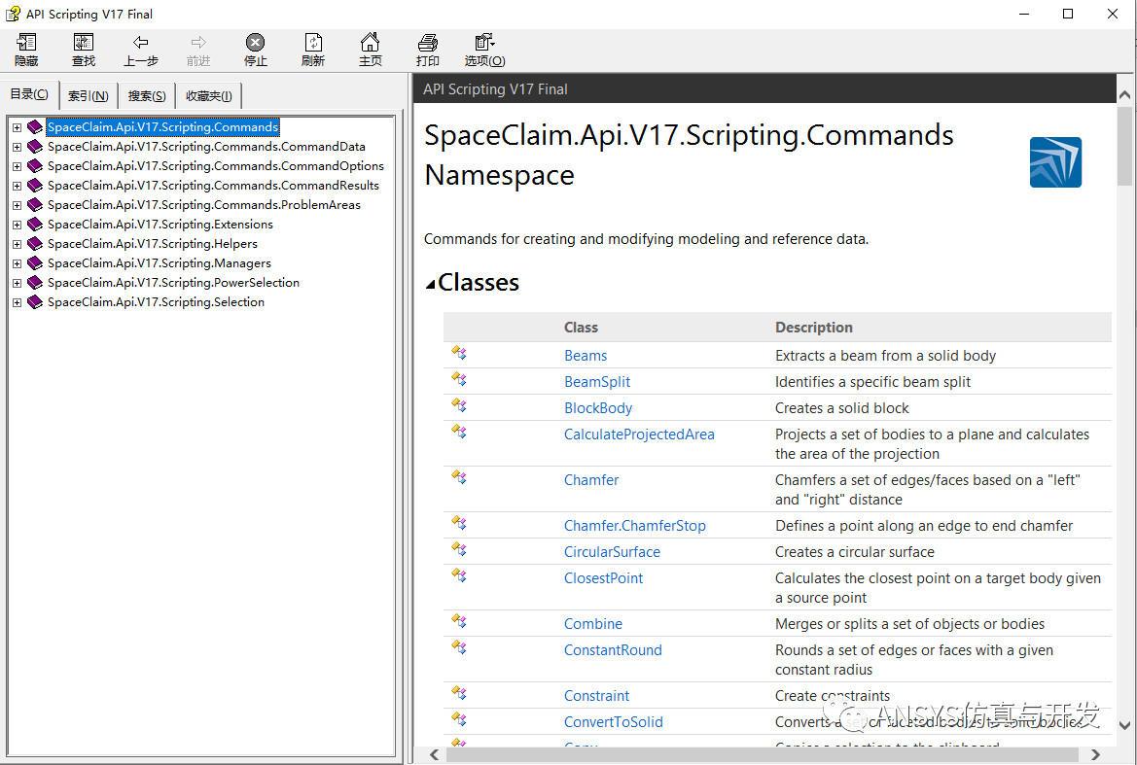Open the Combine class link
This screenshot has height=765, width=1137.
pos(593,624)
